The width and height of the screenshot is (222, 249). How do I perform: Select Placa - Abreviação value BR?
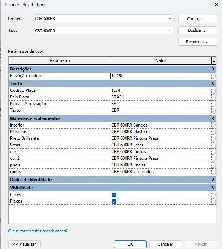pos(161,104)
